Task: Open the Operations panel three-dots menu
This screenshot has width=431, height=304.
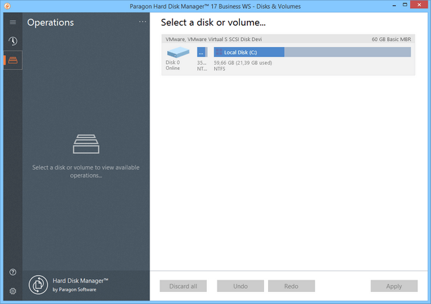Action: click(x=142, y=22)
